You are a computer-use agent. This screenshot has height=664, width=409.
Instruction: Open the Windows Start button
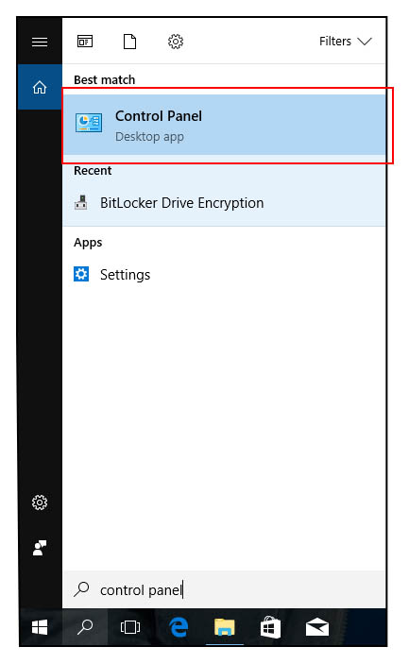(40, 627)
